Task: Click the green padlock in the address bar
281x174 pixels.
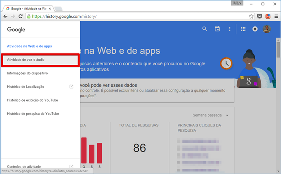Action: [29, 16]
